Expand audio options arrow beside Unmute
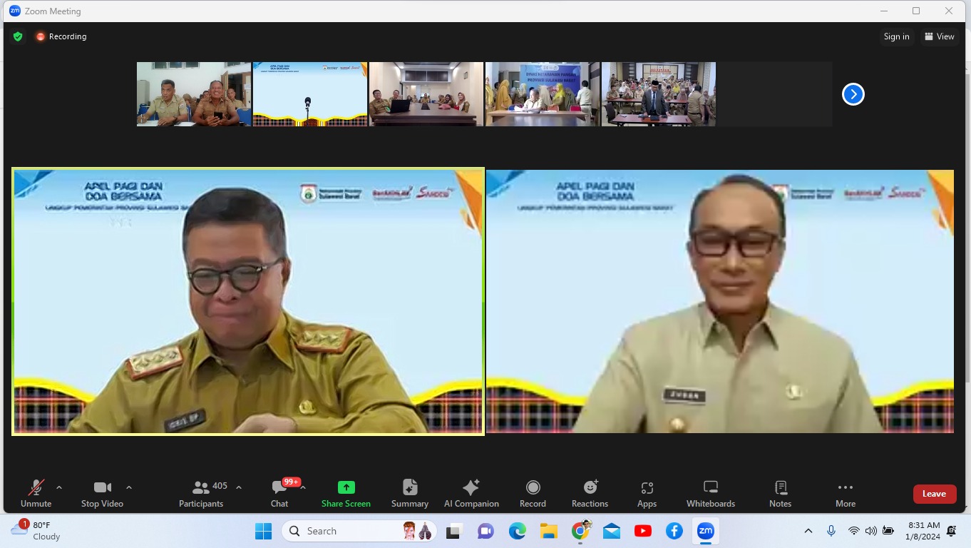 click(x=59, y=487)
